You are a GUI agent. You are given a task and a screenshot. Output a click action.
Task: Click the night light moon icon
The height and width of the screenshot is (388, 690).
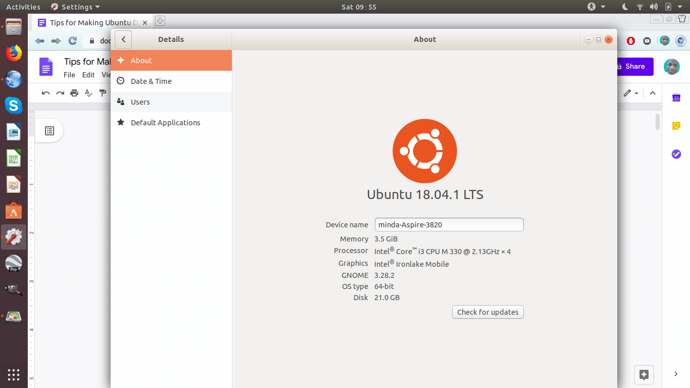point(625,7)
